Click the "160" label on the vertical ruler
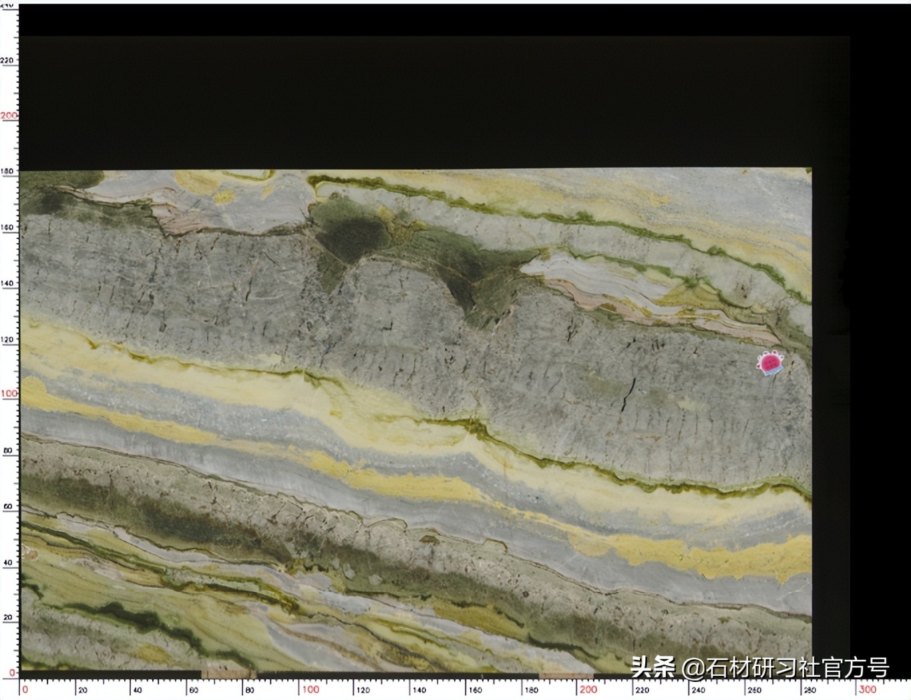911x700 pixels. click(7, 227)
